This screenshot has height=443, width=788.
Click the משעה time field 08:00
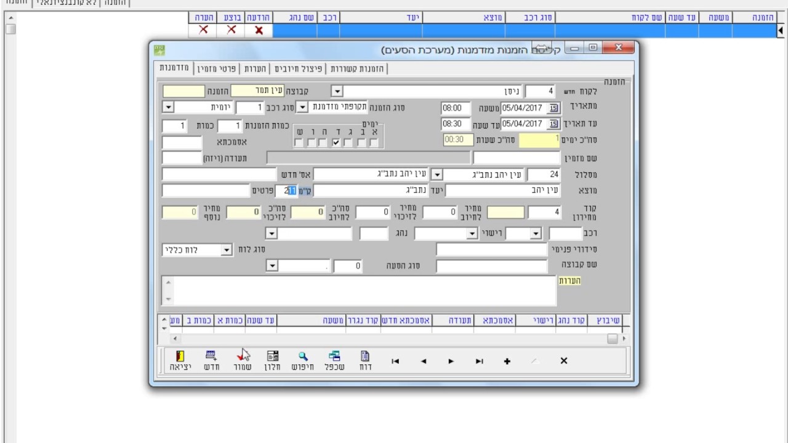pos(456,108)
